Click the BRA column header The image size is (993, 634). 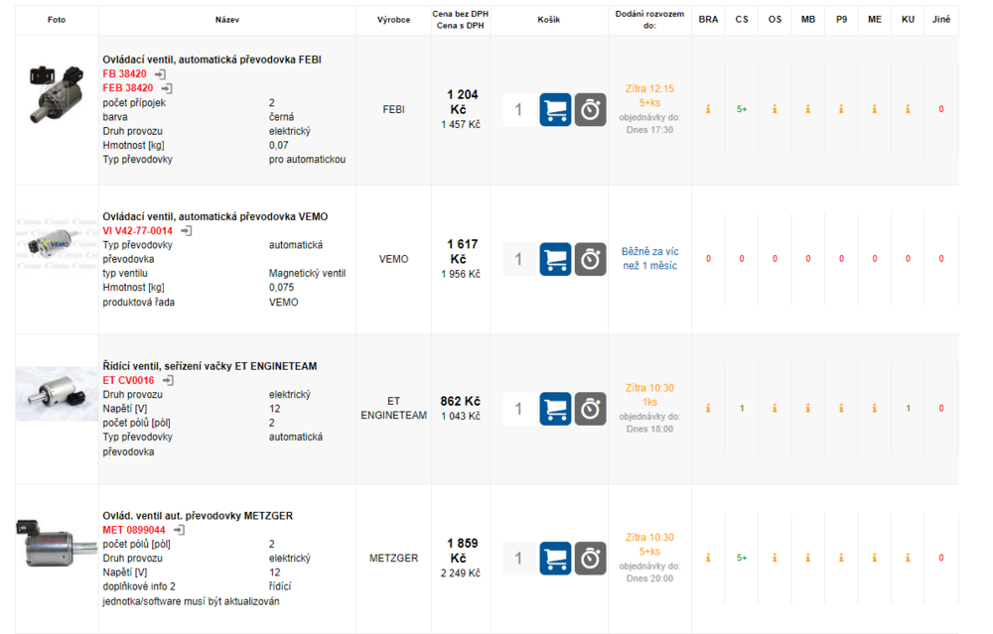coord(708,20)
